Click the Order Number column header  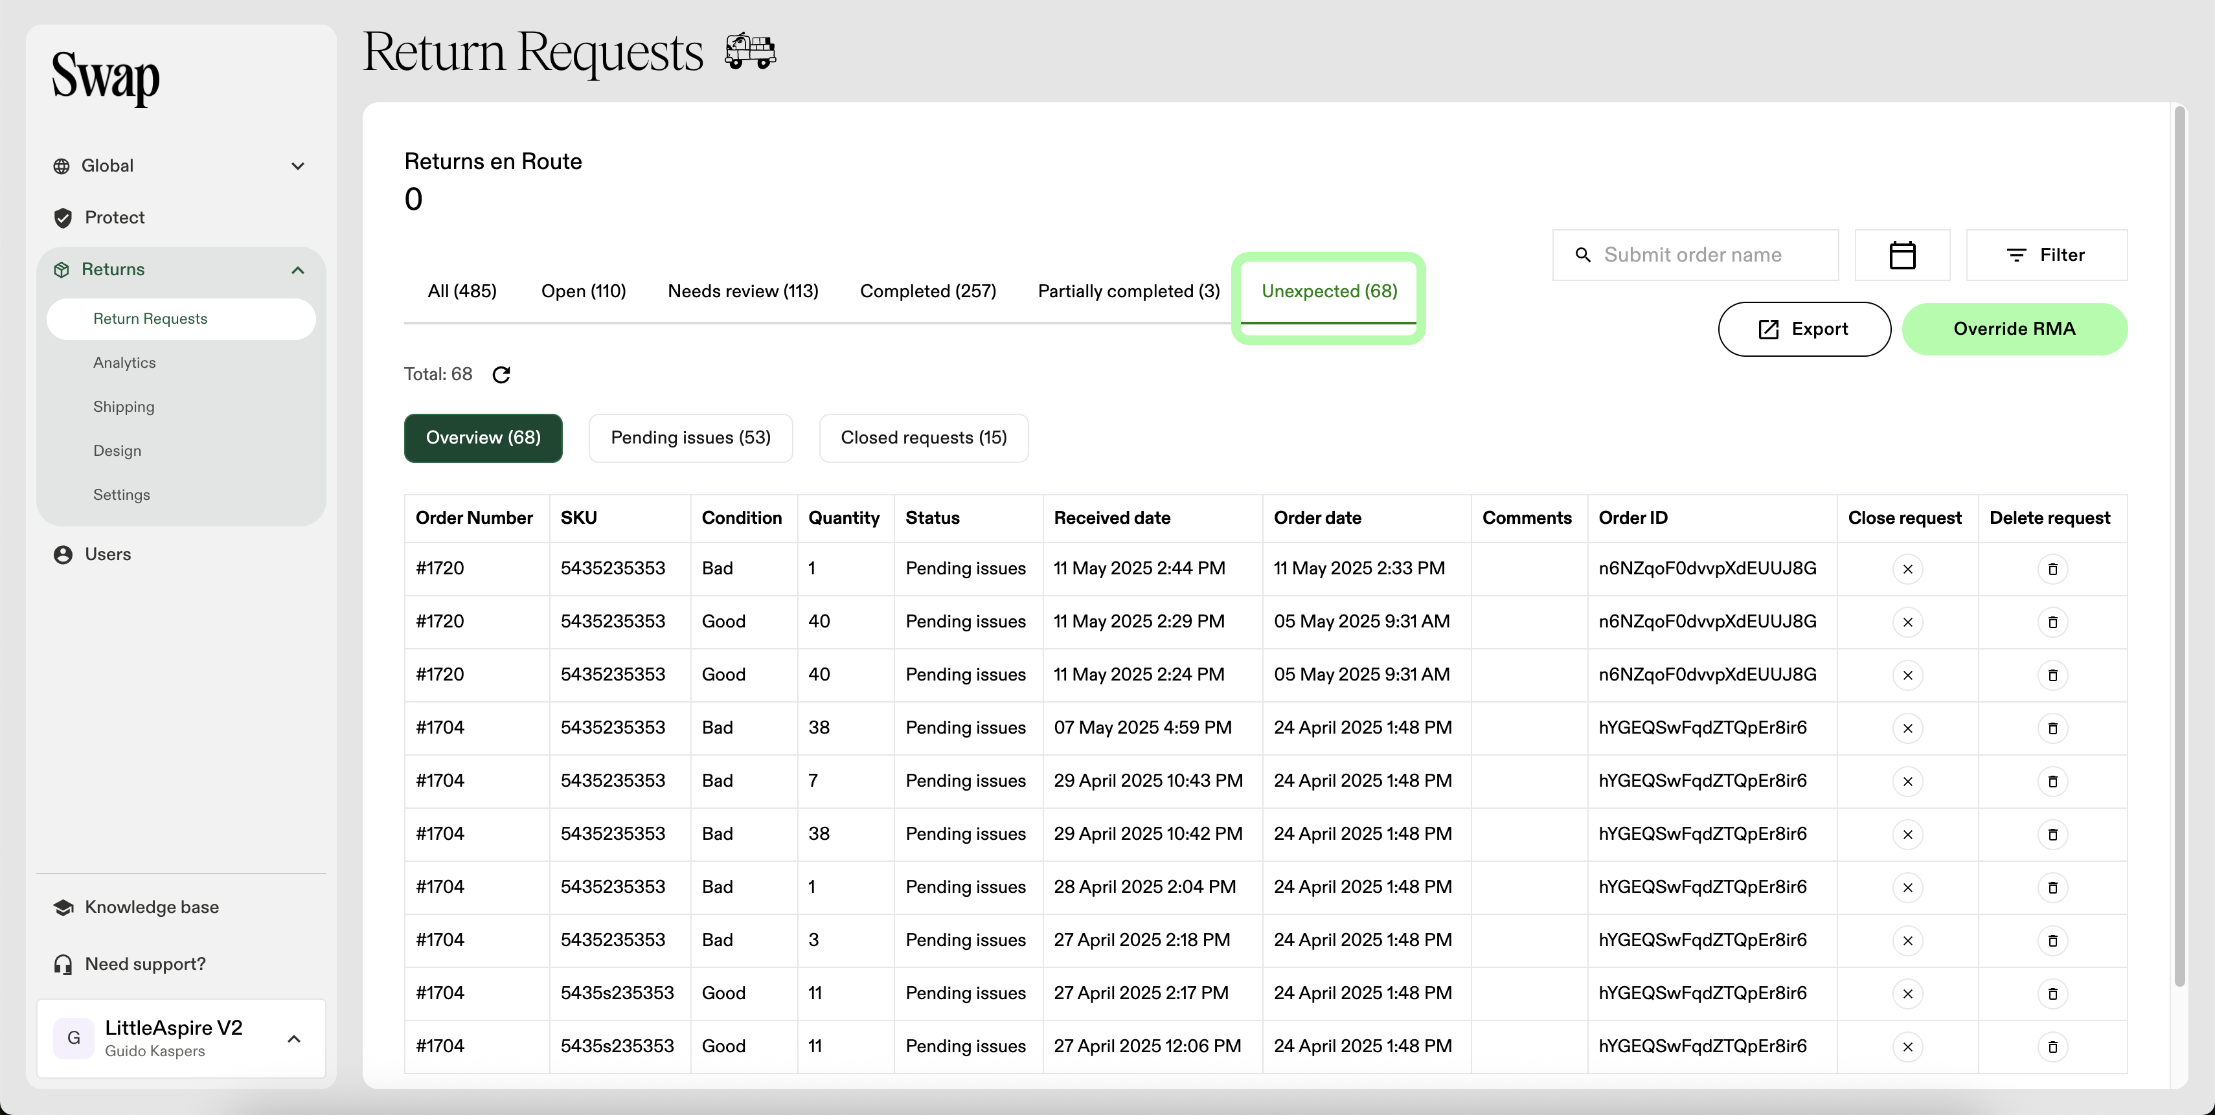(474, 517)
